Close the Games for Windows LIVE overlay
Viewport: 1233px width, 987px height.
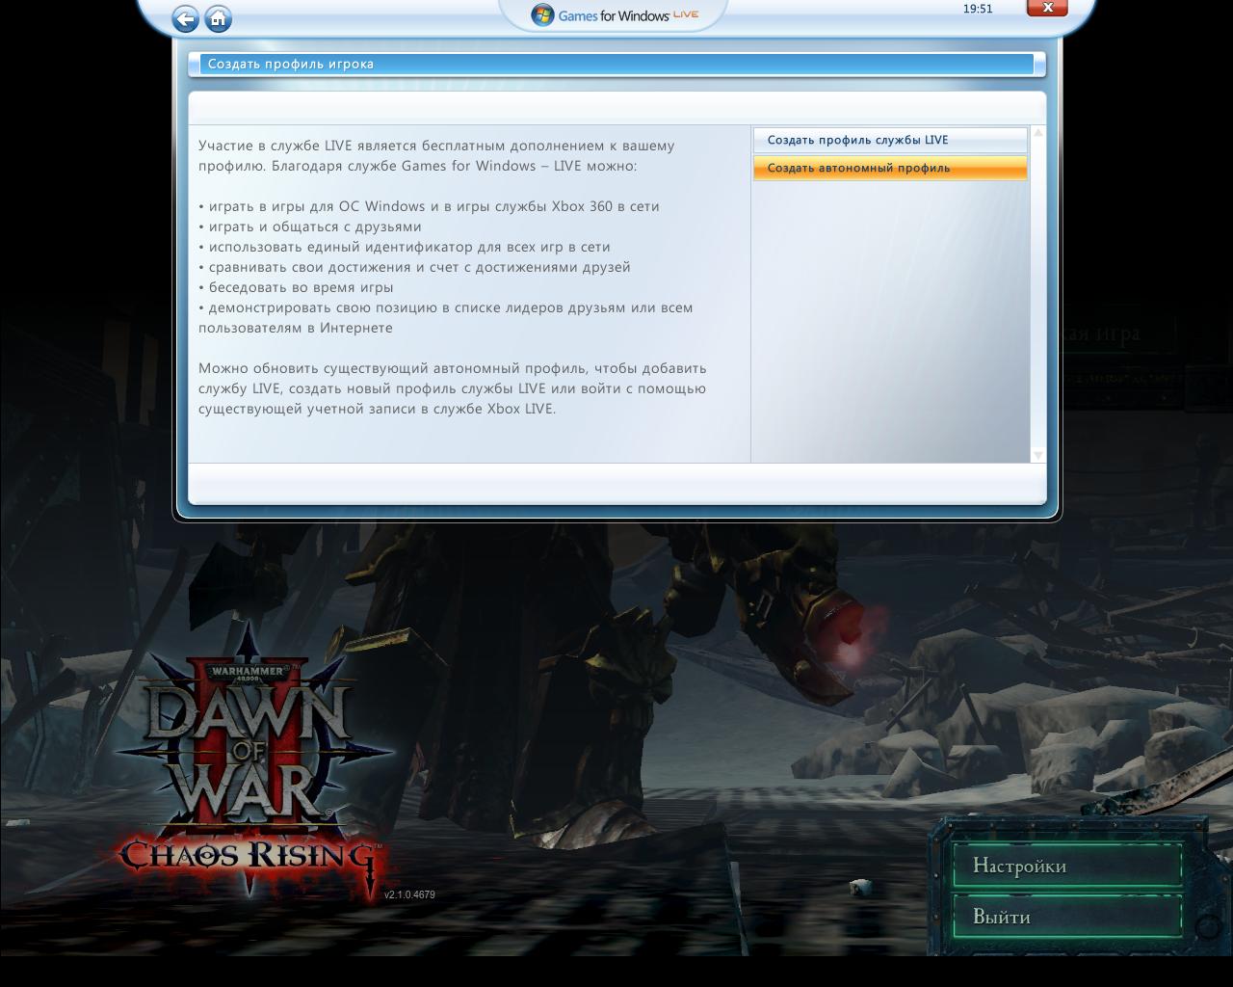click(1047, 8)
